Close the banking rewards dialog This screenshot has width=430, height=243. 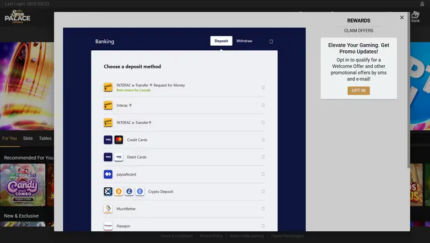coord(402,18)
